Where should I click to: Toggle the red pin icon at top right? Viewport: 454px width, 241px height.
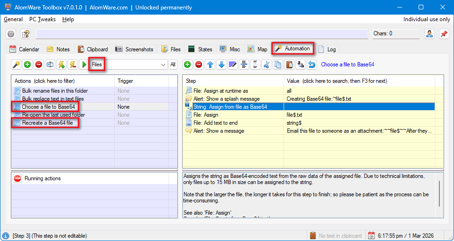click(444, 34)
